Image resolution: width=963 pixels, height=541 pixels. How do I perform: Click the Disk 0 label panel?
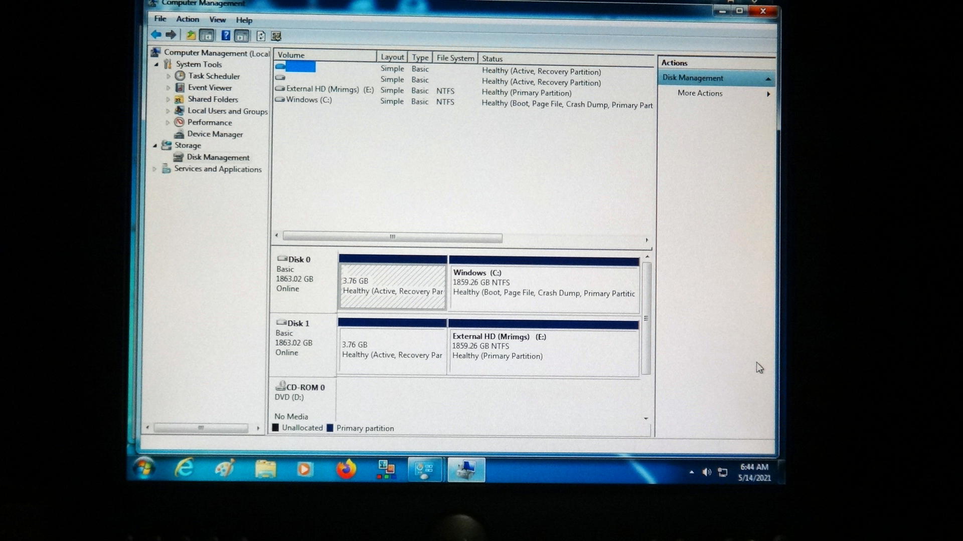[305, 282]
